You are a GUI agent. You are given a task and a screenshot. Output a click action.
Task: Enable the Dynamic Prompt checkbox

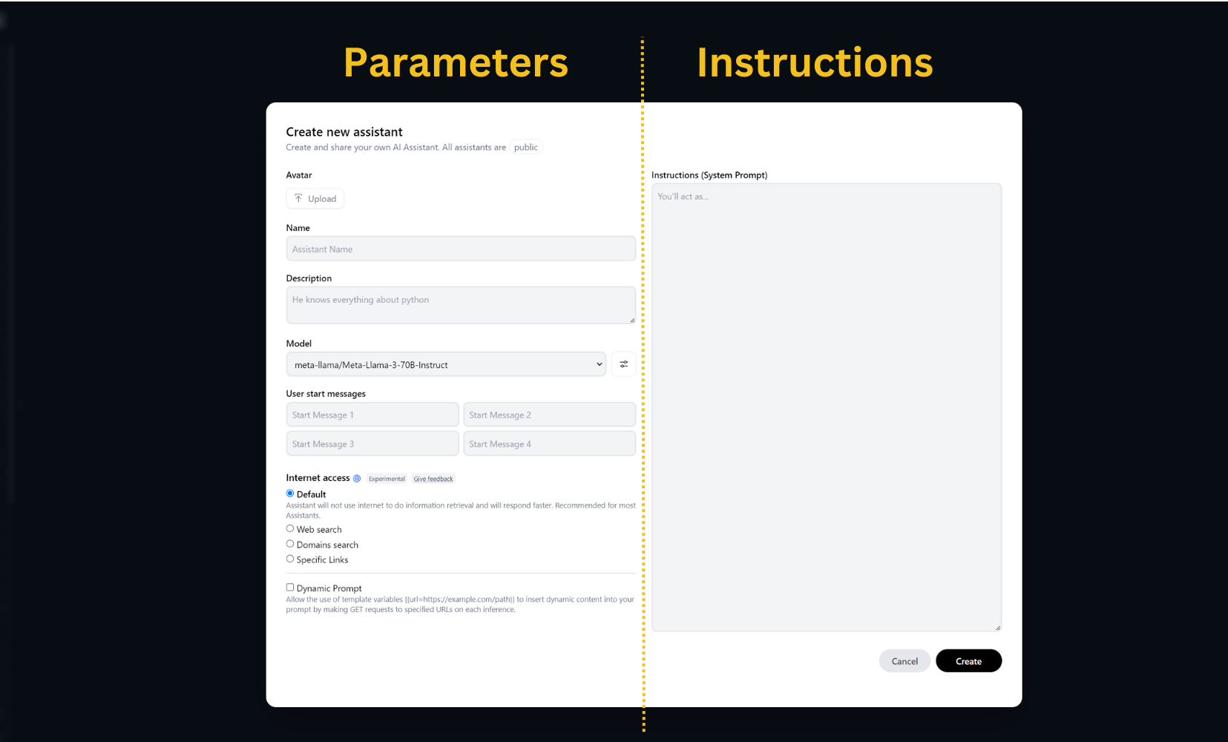[x=290, y=588]
